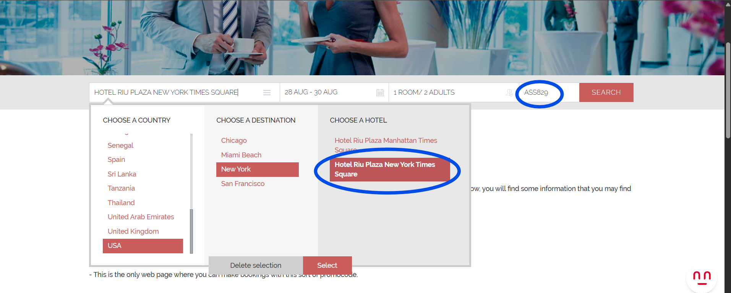Screen dimensions: 731x293
Task: Open the chat assistant bubble icon
Action: [x=702, y=278]
